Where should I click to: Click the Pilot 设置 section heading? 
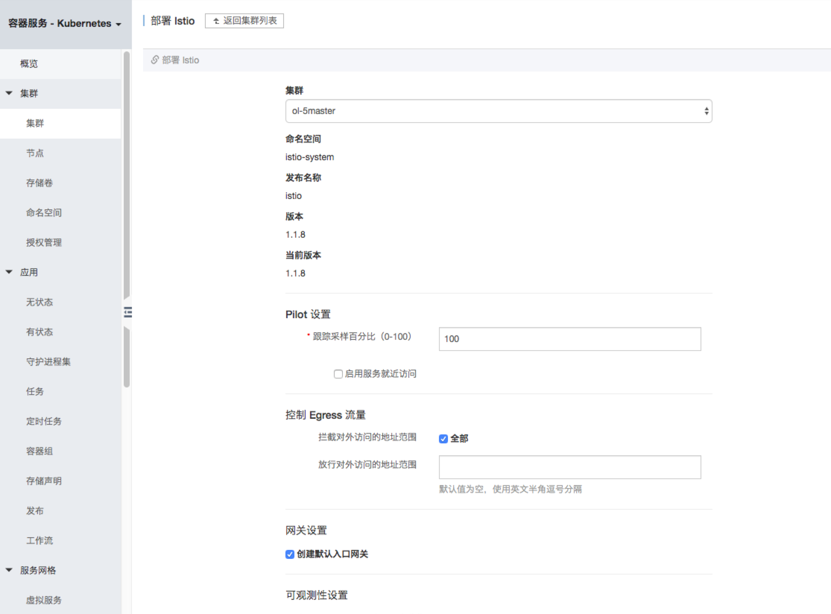coord(308,314)
